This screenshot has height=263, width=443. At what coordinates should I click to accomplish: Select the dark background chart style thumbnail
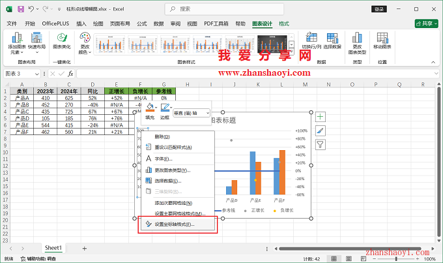pos(272,44)
